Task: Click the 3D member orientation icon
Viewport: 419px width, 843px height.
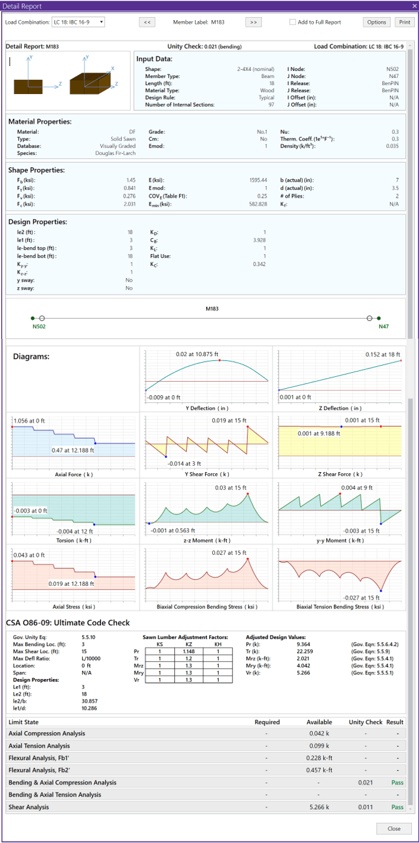Action: point(91,76)
